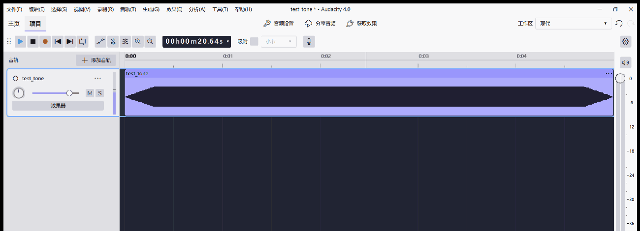This screenshot has height=231, width=640.
Task: Open the 文件(F) menu
Action: [x=14, y=9]
